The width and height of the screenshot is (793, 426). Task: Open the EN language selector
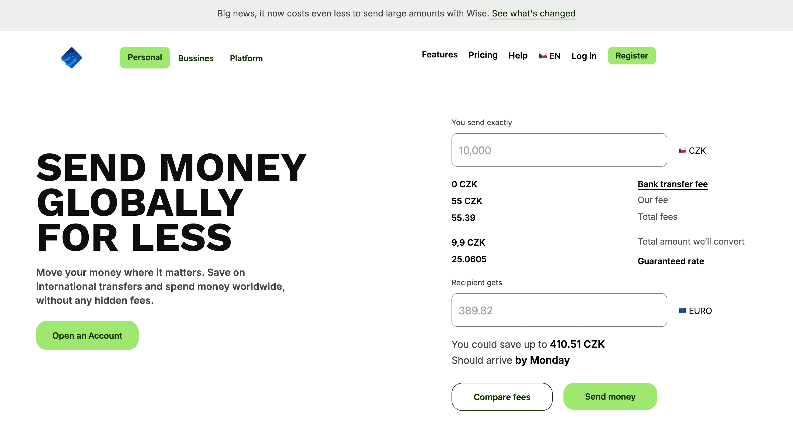(554, 56)
